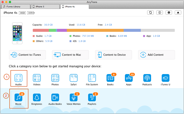Screen dimensions: 184x114
Task: Click the iOS size 1.8 GB
Action: point(82,41)
